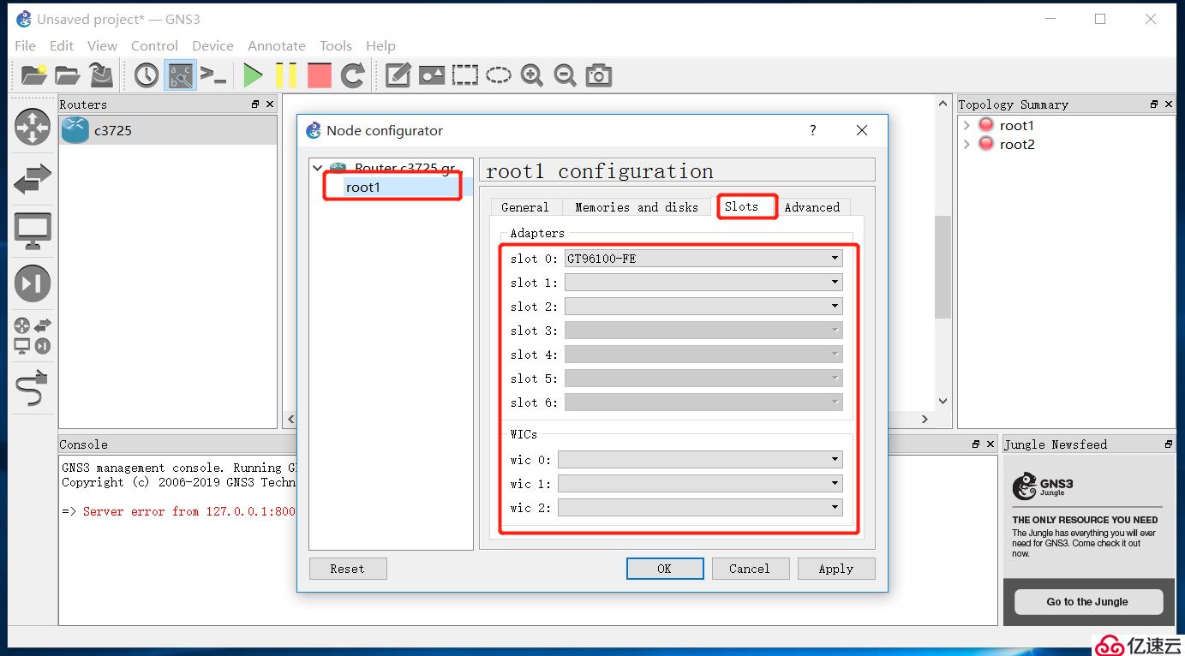
Task: Click the workspace vertical scrollbar thumb
Action: tap(943, 266)
